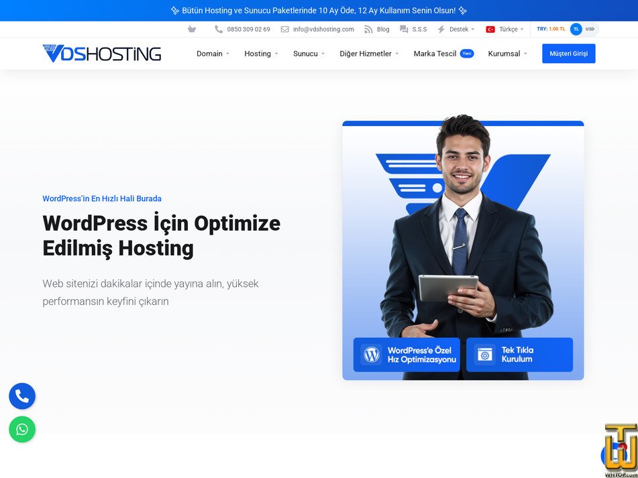
Task: Open the Blog link
Action: pyautogui.click(x=383, y=29)
